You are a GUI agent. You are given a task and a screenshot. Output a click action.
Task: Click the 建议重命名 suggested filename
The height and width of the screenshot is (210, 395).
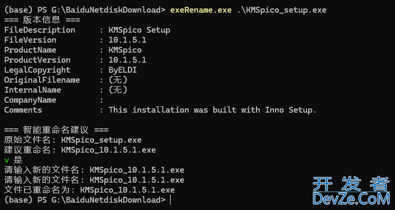coord(108,150)
